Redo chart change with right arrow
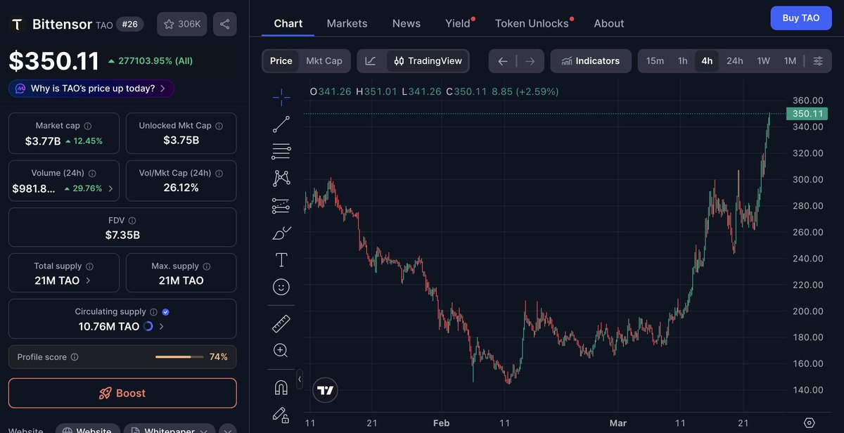 click(530, 61)
